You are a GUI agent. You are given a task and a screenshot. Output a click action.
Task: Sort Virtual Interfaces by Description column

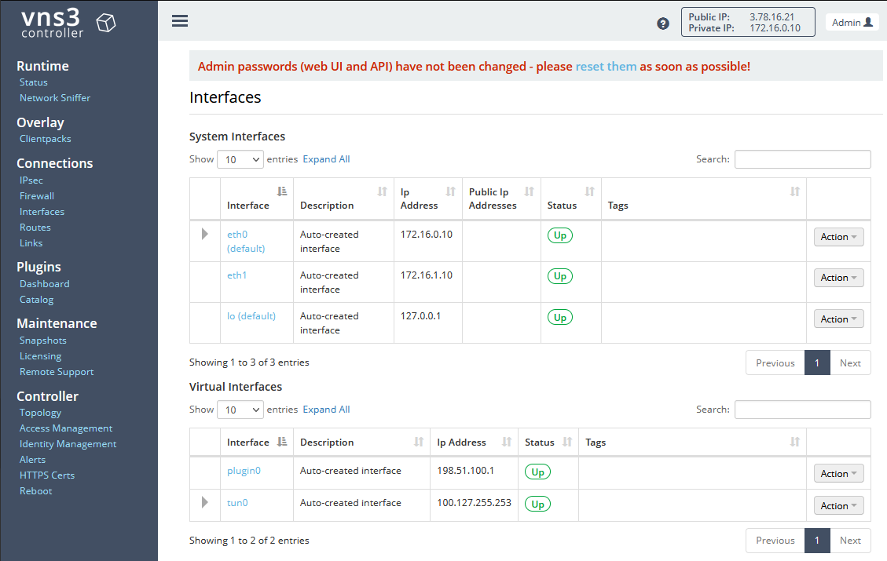[x=361, y=443]
